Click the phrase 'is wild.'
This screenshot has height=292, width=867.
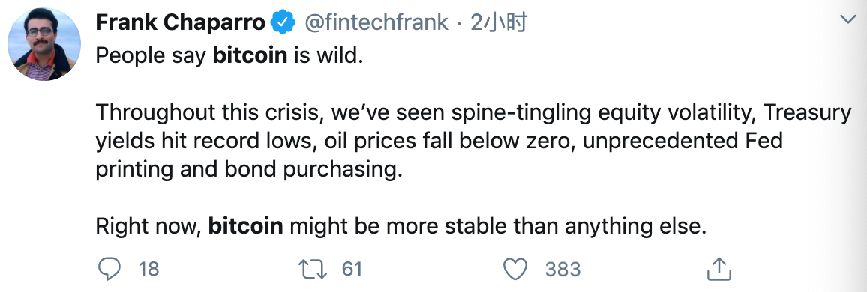(x=328, y=55)
